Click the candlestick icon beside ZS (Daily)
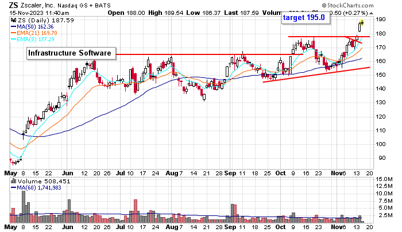 pyautogui.click(x=13, y=20)
